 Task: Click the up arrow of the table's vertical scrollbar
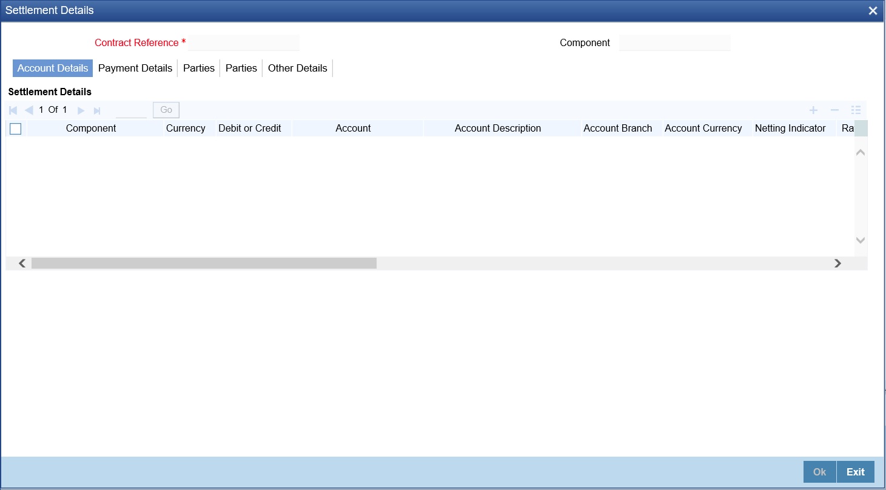[860, 153]
